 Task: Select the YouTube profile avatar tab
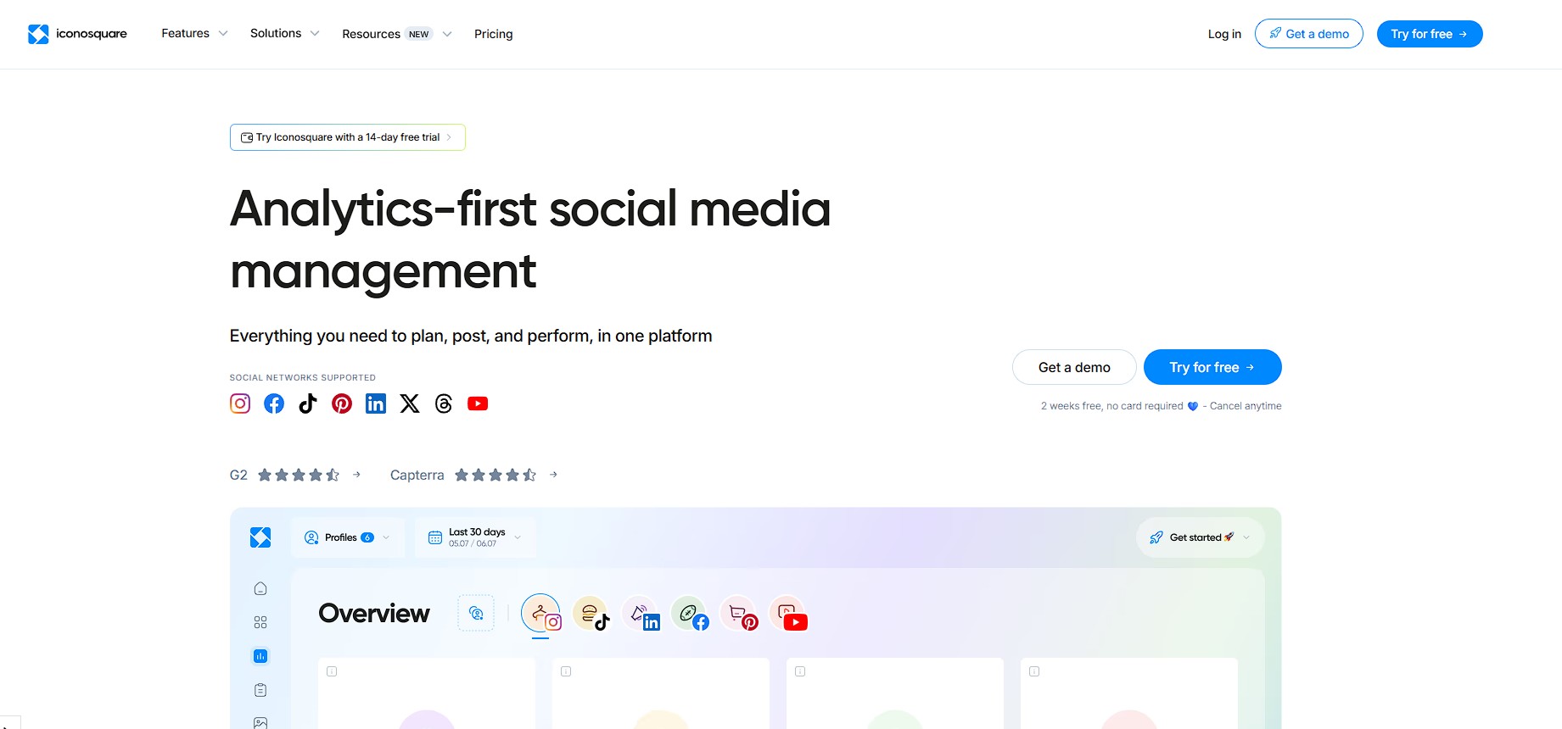[788, 614]
